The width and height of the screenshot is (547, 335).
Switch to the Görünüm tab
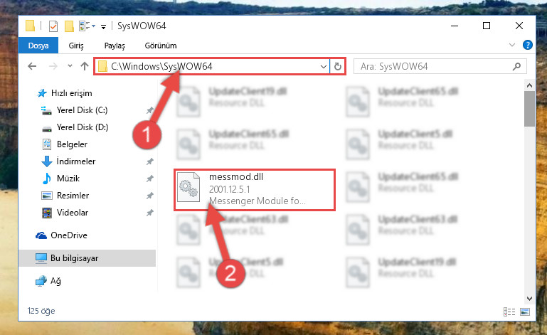point(161,46)
